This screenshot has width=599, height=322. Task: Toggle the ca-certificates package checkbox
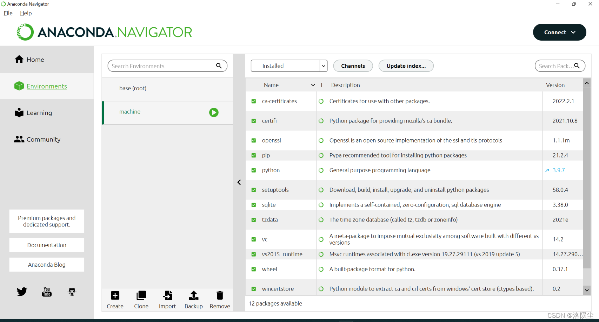254,101
